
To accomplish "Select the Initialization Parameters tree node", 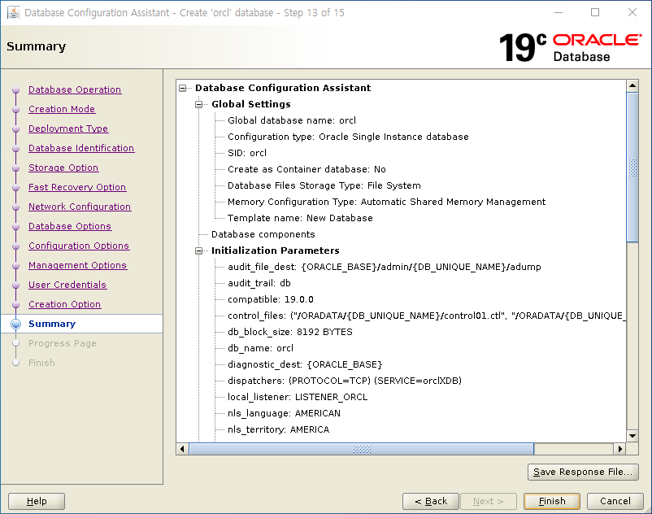I will pos(276,250).
